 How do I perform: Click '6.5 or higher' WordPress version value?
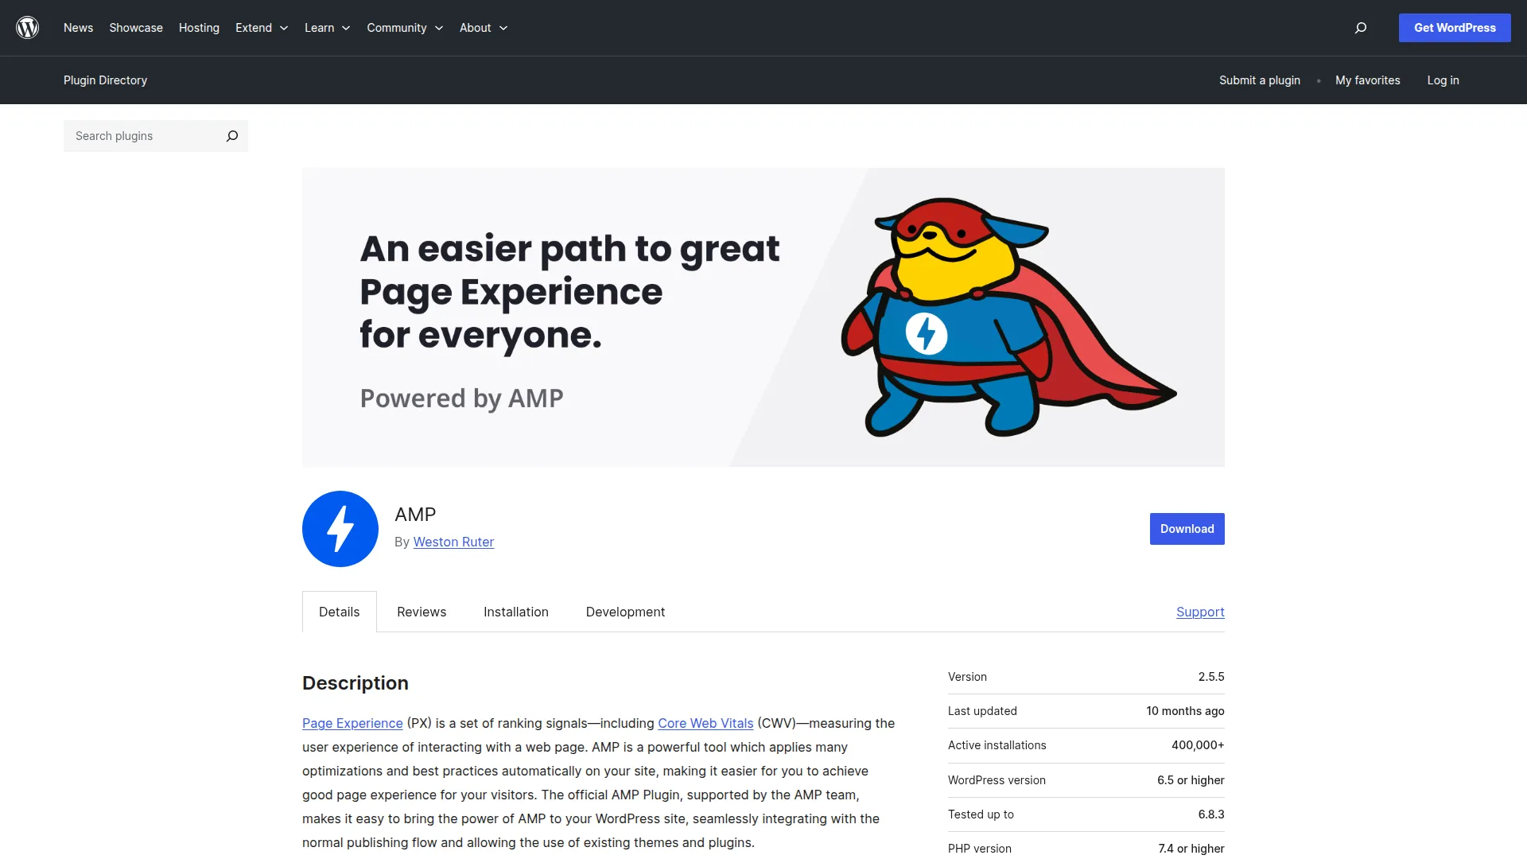pos(1191,780)
